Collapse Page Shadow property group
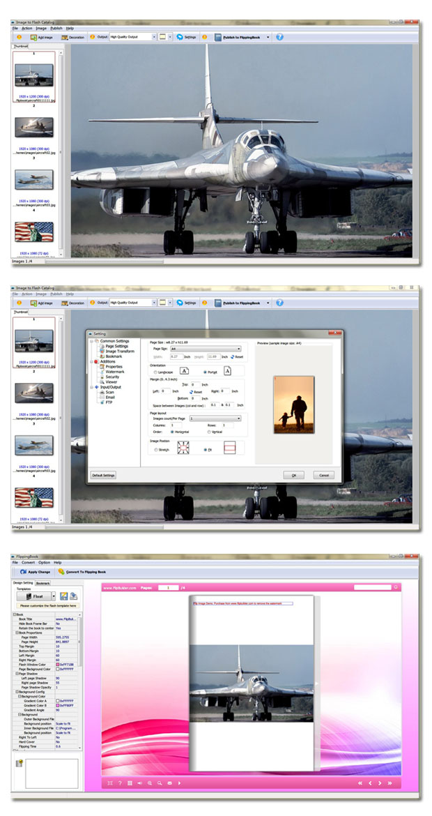The width and height of the screenshot is (432, 816). coord(17,674)
